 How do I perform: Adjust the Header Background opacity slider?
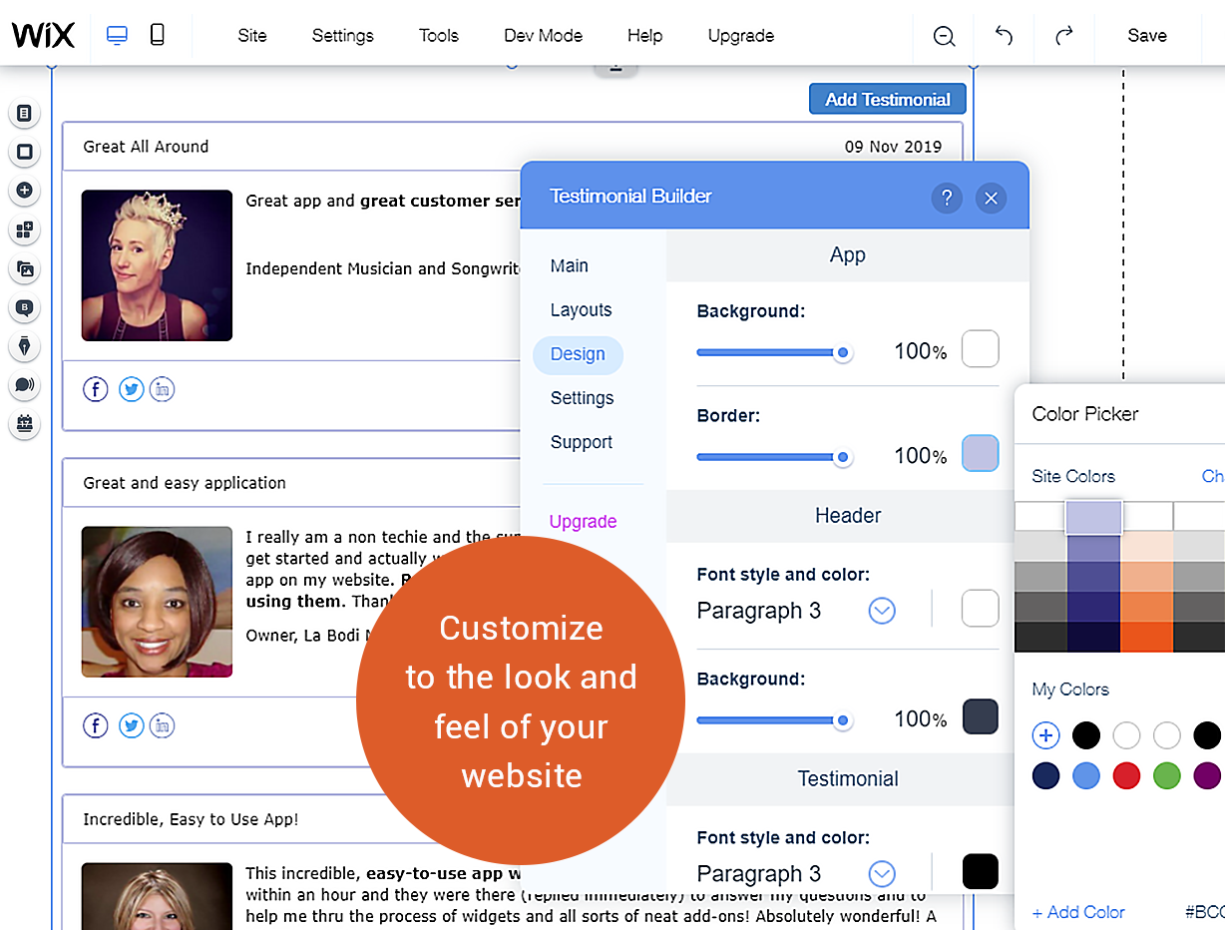[774, 720]
